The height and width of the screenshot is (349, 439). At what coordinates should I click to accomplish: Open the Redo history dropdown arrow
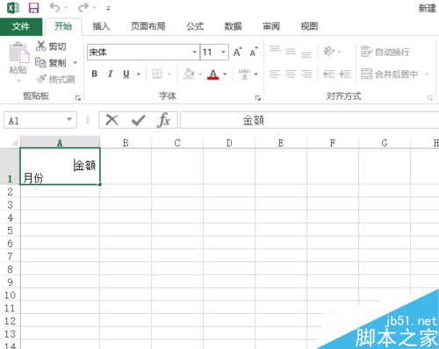tap(95, 8)
